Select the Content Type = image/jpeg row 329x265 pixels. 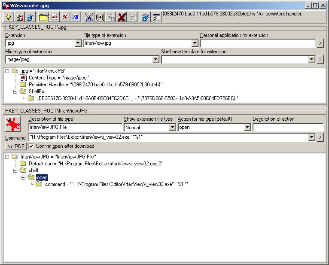coord(59,78)
